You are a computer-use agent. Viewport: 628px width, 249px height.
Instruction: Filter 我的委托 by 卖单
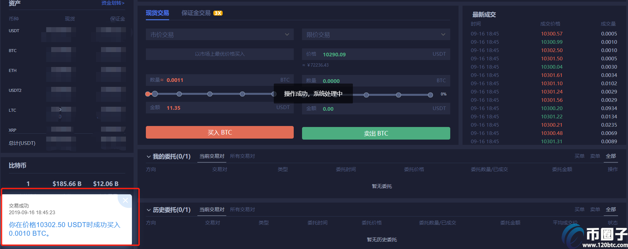595,156
